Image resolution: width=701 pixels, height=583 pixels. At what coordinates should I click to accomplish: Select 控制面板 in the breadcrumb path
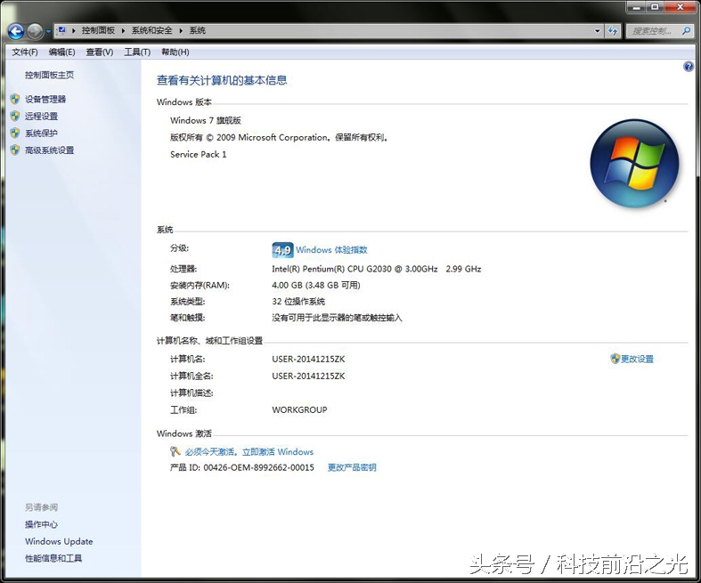[x=98, y=30]
